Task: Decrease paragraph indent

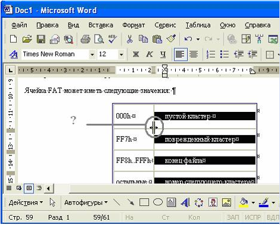Action: coord(238,54)
